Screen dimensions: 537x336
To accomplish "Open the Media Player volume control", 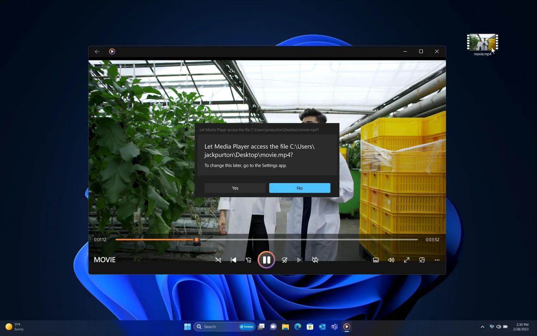I will 391,260.
